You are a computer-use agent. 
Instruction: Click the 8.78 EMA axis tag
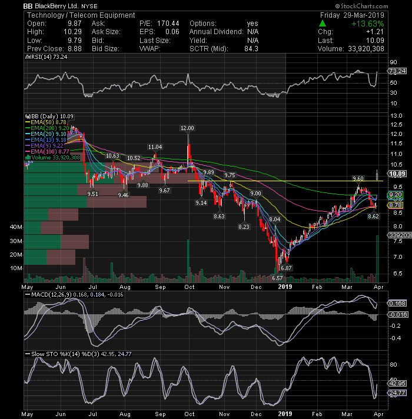[395, 205]
